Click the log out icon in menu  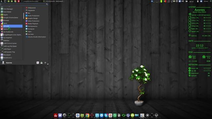(45, 62)
